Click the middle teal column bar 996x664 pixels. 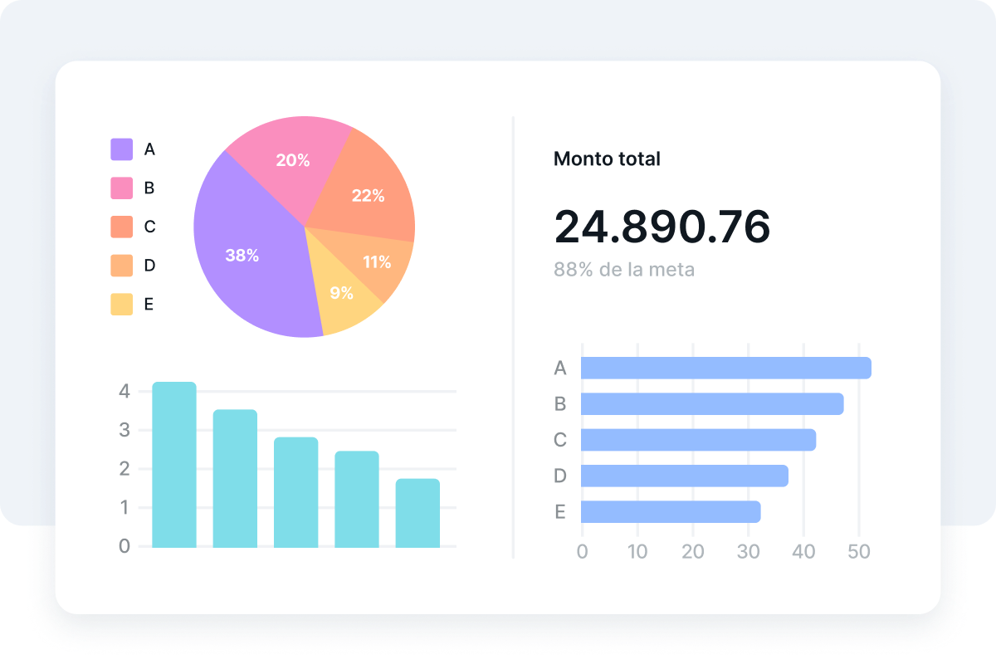tap(295, 492)
